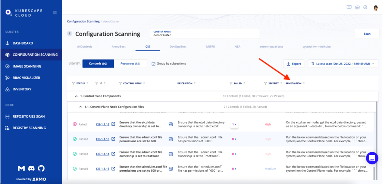Click the resources icon in etcd ownership row
The width and height of the screenshot is (382, 184).
pos(171,124)
